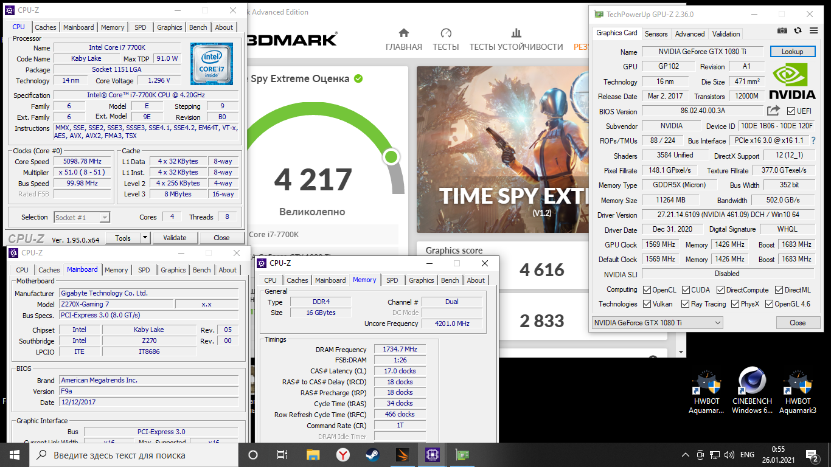Click the Cortana circle icon in taskbar
Screen dimensions: 831x467
(253, 454)
